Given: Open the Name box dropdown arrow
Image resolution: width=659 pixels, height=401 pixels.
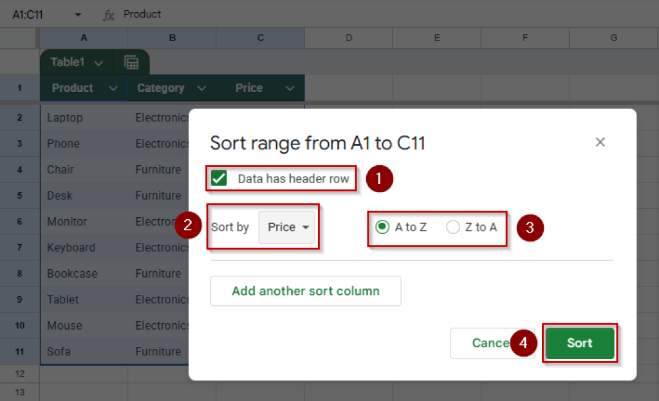Looking at the screenshot, I should 79,13.
